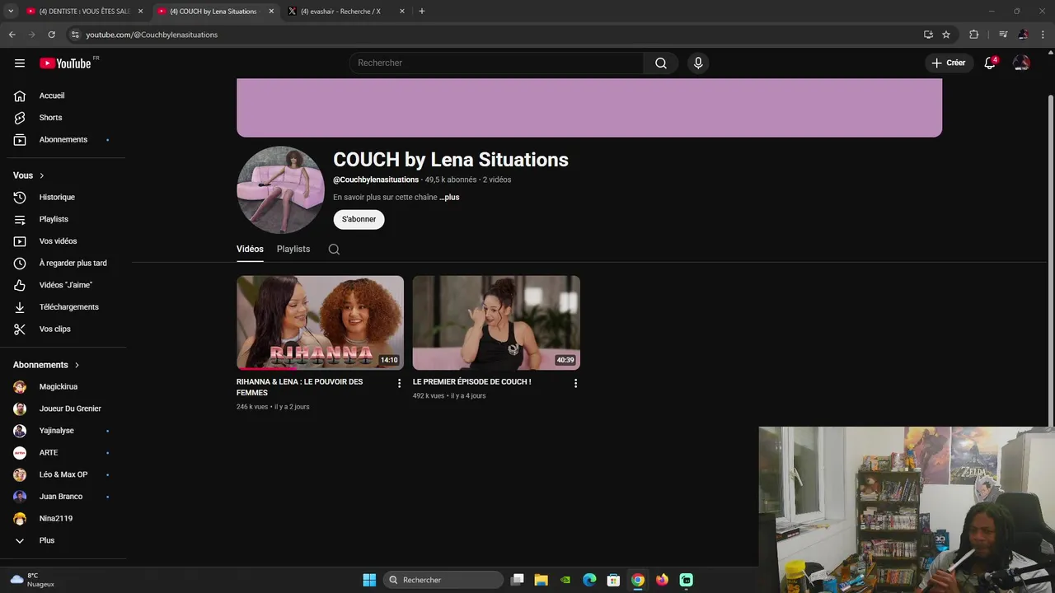
Task: Open a new browser tab
Action: coord(422,12)
